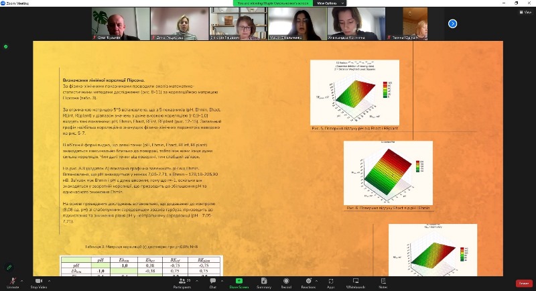The height and width of the screenshot is (291, 536).
Task: Unmute the microphone in Zoom toolbar
Action: [13, 283]
